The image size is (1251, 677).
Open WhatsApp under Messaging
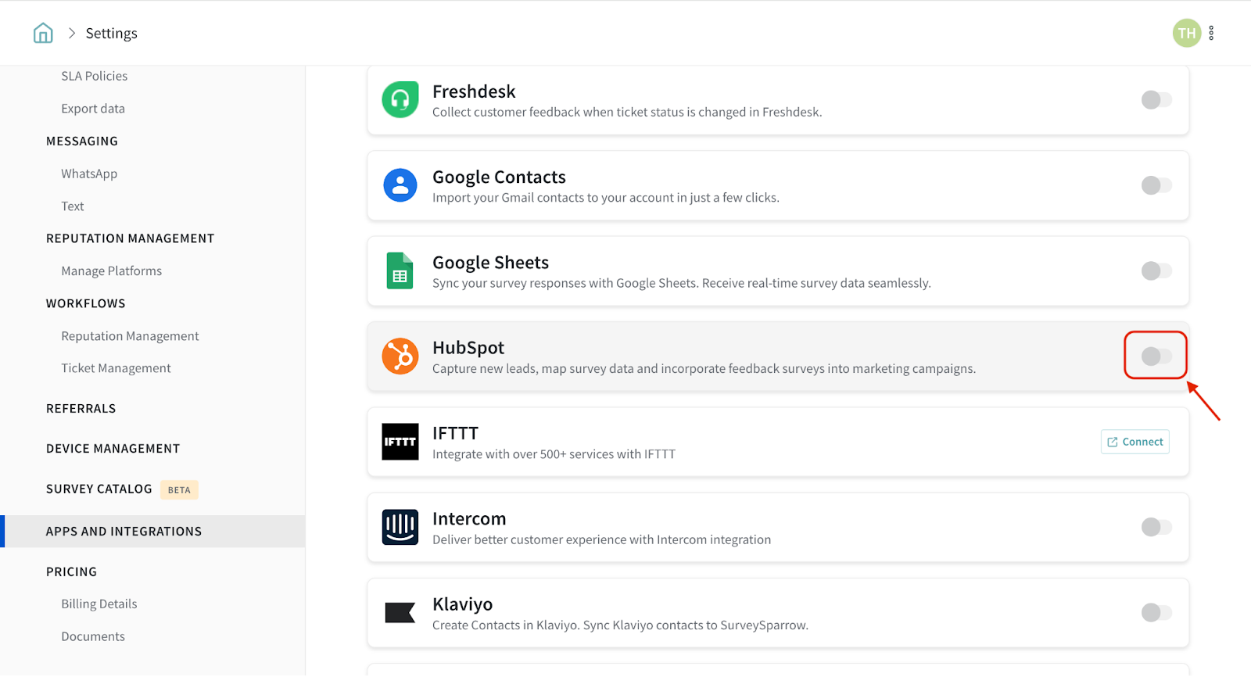89,174
